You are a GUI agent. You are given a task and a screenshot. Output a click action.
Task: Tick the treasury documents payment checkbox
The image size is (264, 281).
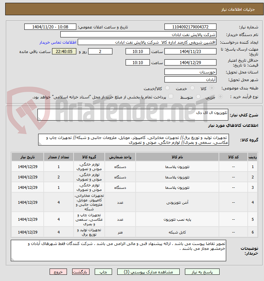171,96
